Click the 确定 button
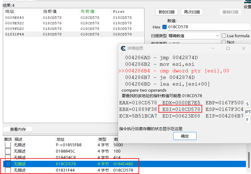 pyautogui.click(x=185, y=136)
